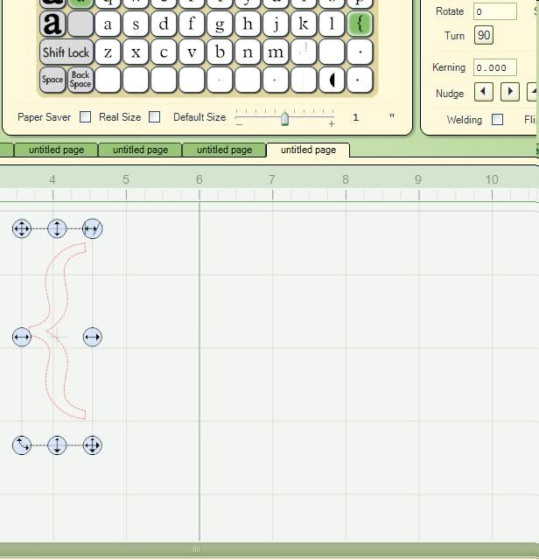Screen dimensions: 539x560
Task: Click the 'g' key on the keypad
Action: pos(220,24)
